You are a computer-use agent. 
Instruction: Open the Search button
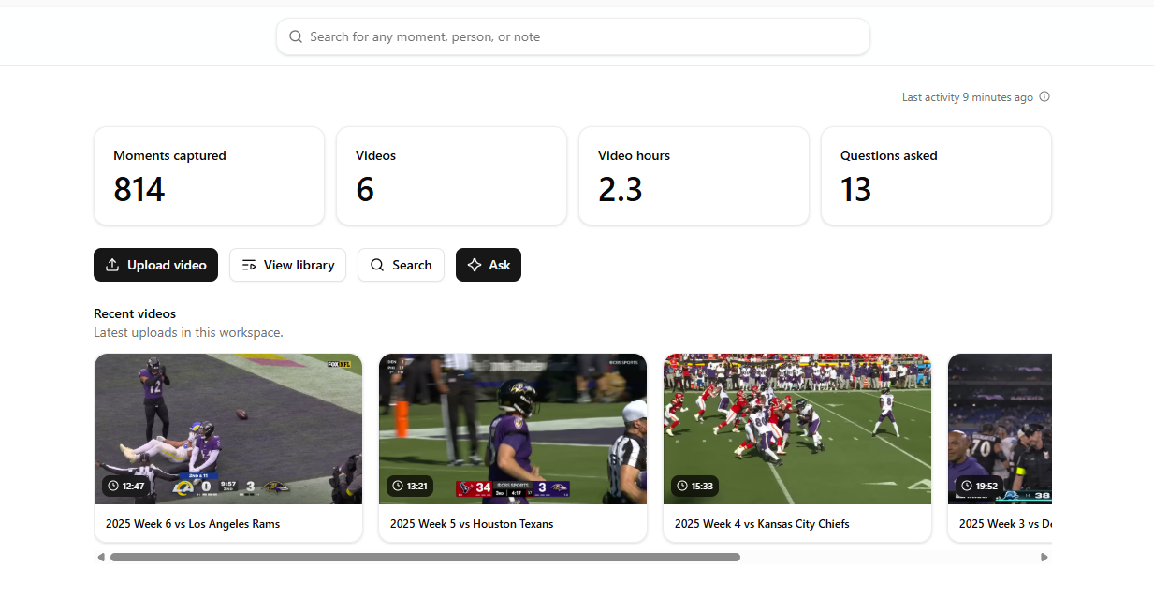point(401,265)
